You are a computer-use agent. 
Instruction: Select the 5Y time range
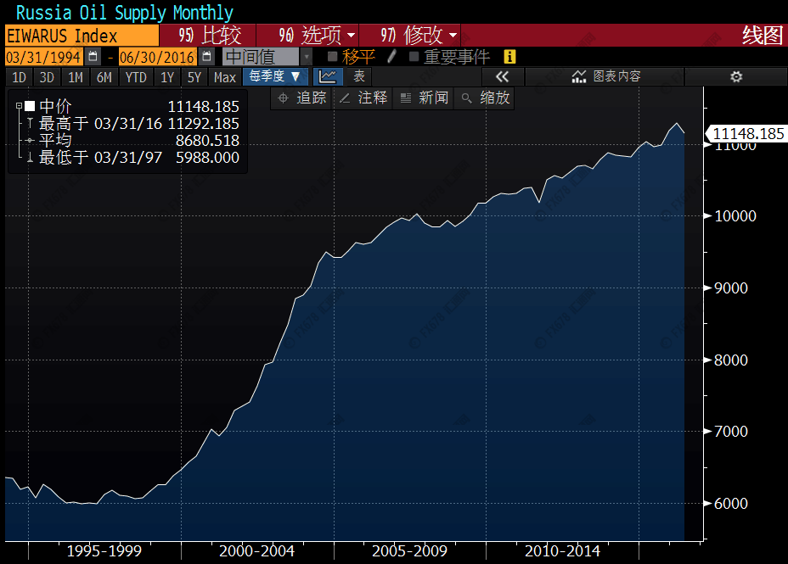194,77
